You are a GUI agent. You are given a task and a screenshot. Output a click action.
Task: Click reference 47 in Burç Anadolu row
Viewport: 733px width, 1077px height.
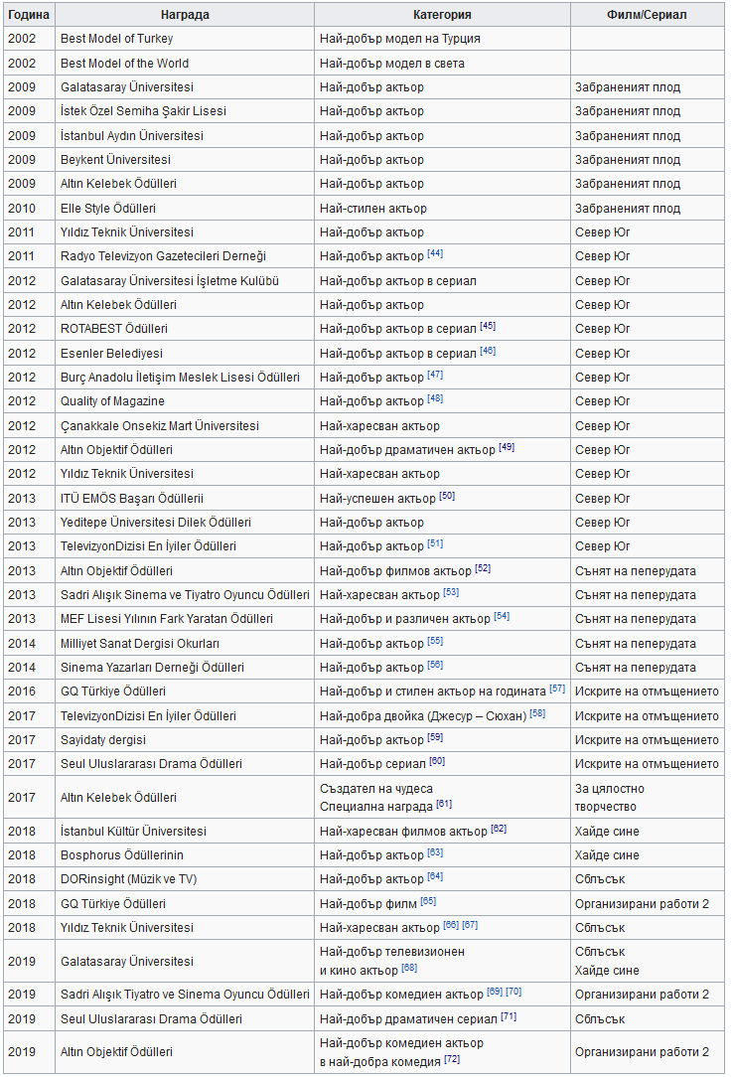(435, 375)
